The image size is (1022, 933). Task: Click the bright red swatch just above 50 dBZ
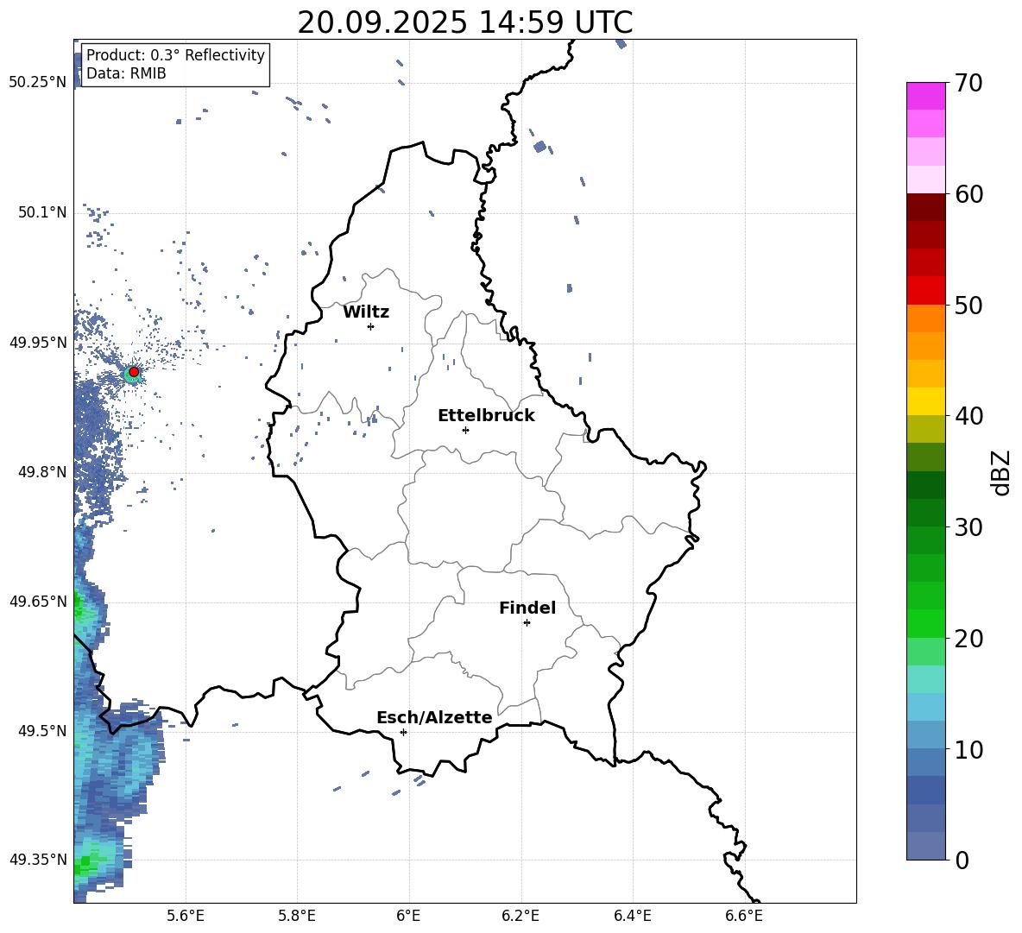(925, 291)
